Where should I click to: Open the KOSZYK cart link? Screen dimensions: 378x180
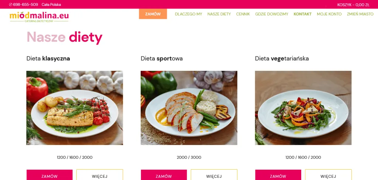coord(353,4)
